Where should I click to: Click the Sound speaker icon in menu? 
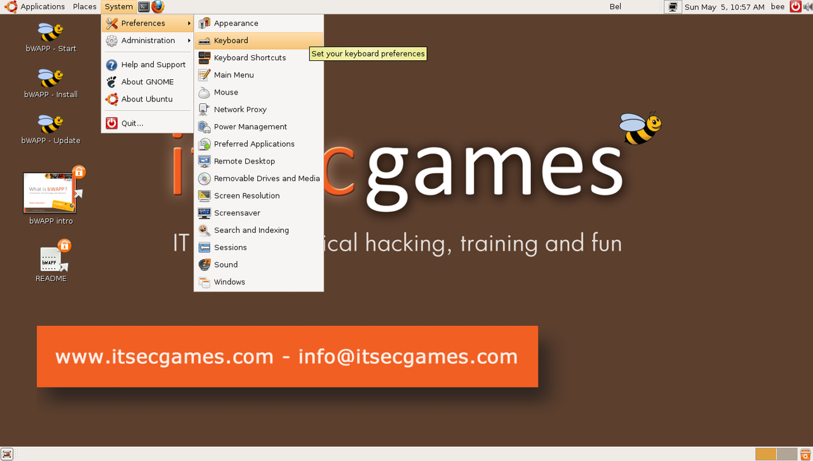pyautogui.click(x=204, y=264)
